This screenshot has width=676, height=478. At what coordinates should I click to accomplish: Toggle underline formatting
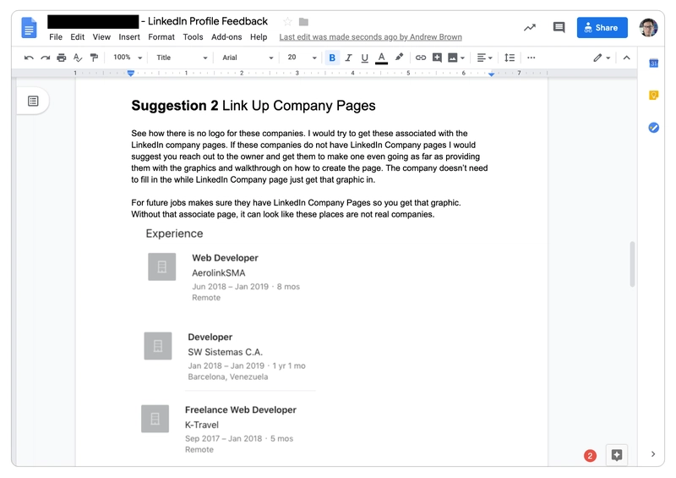tap(365, 58)
